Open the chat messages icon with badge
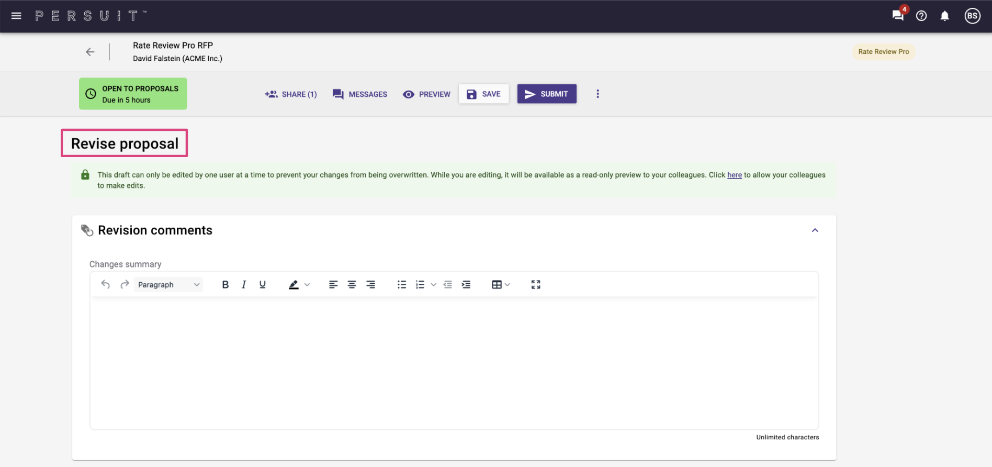This screenshot has width=992, height=467. pyautogui.click(x=898, y=15)
